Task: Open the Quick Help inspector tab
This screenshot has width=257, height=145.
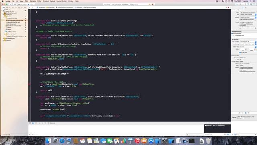Action: [x=245, y=8]
